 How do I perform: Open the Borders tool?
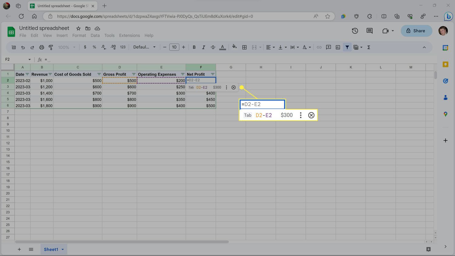(x=244, y=47)
